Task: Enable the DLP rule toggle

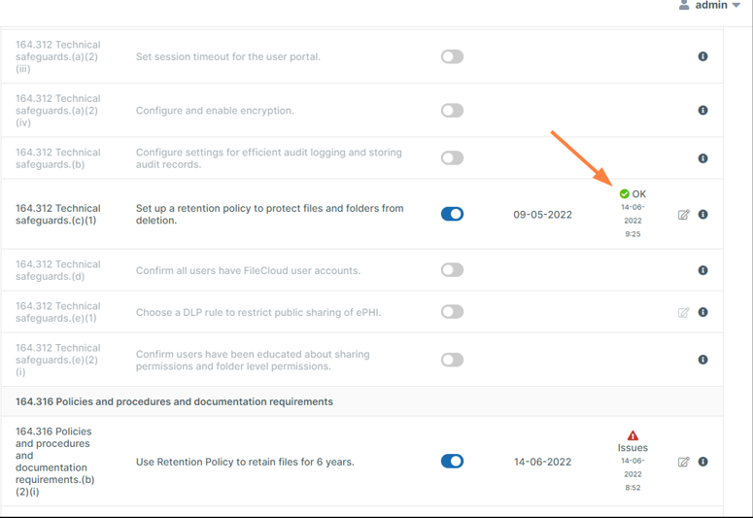Action: (x=452, y=312)
